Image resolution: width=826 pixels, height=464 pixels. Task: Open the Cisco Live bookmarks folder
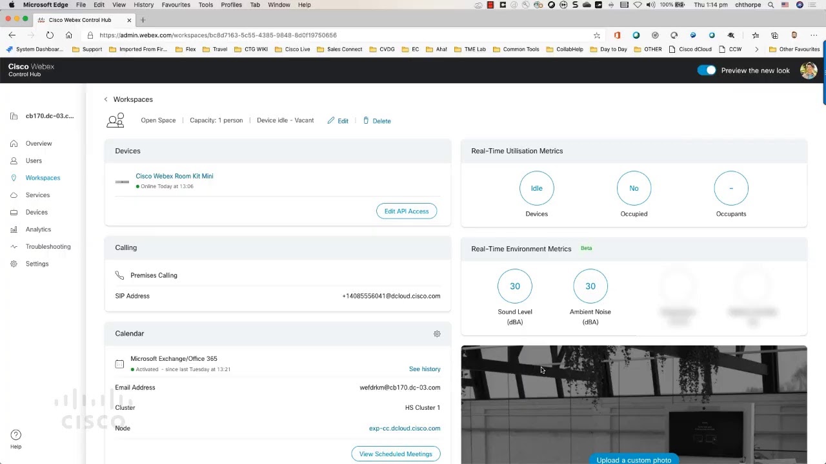(292, 49)
